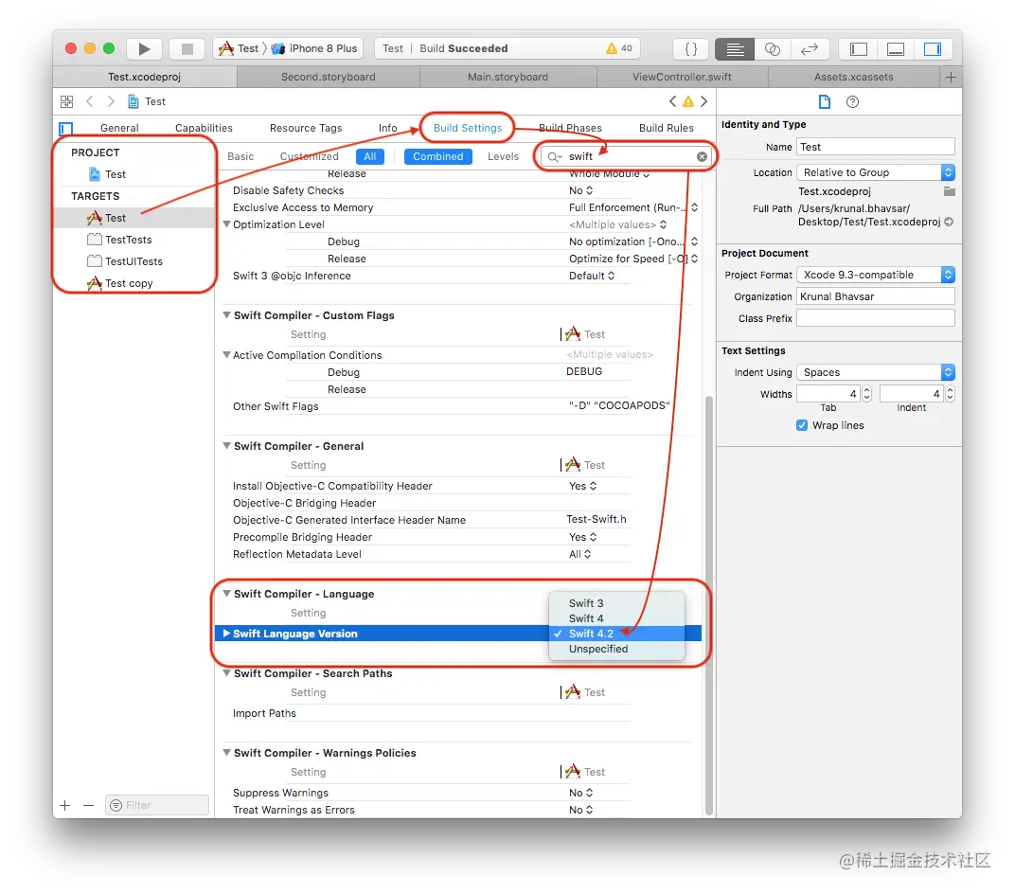Open warnings list showing 40 issues
Viewport: 1015px width, 894px height.
coord(619,48)
